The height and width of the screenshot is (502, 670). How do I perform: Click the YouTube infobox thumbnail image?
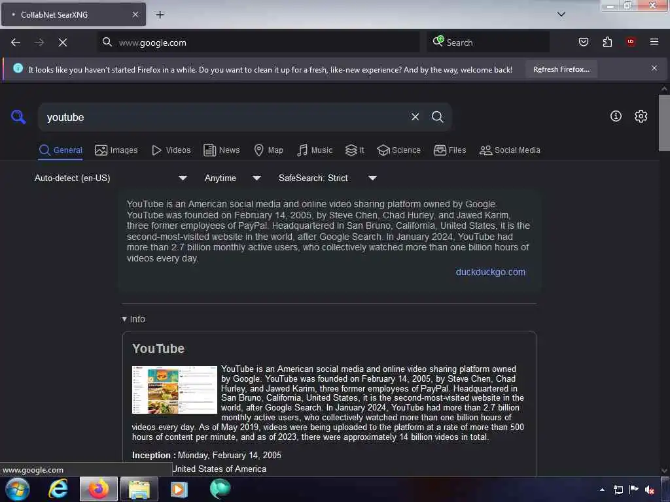(x=174, y=390)
